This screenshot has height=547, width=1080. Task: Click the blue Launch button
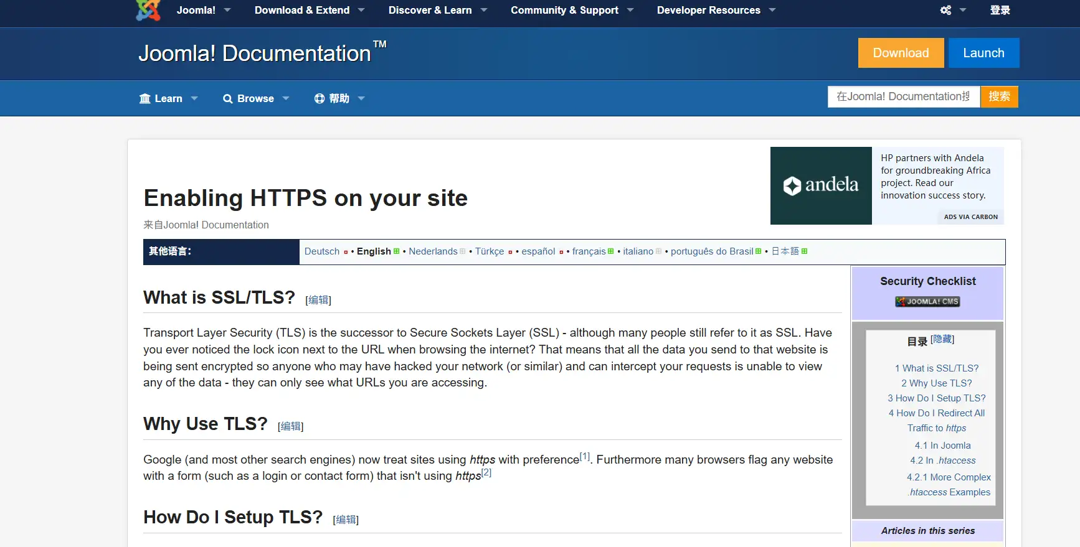[x=983, y=53]
